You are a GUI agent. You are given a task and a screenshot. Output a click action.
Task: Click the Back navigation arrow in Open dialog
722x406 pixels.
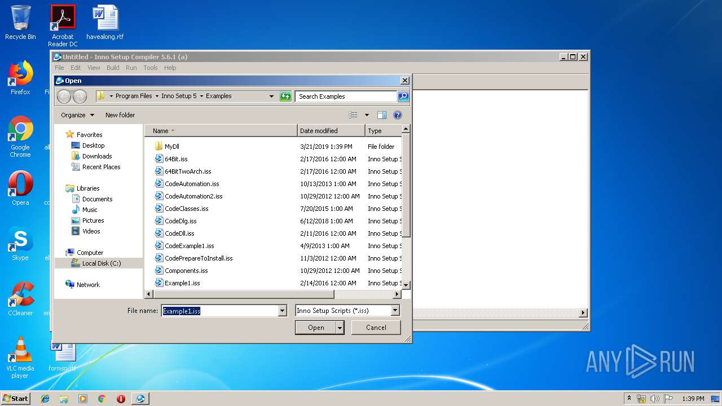point(64,96)
